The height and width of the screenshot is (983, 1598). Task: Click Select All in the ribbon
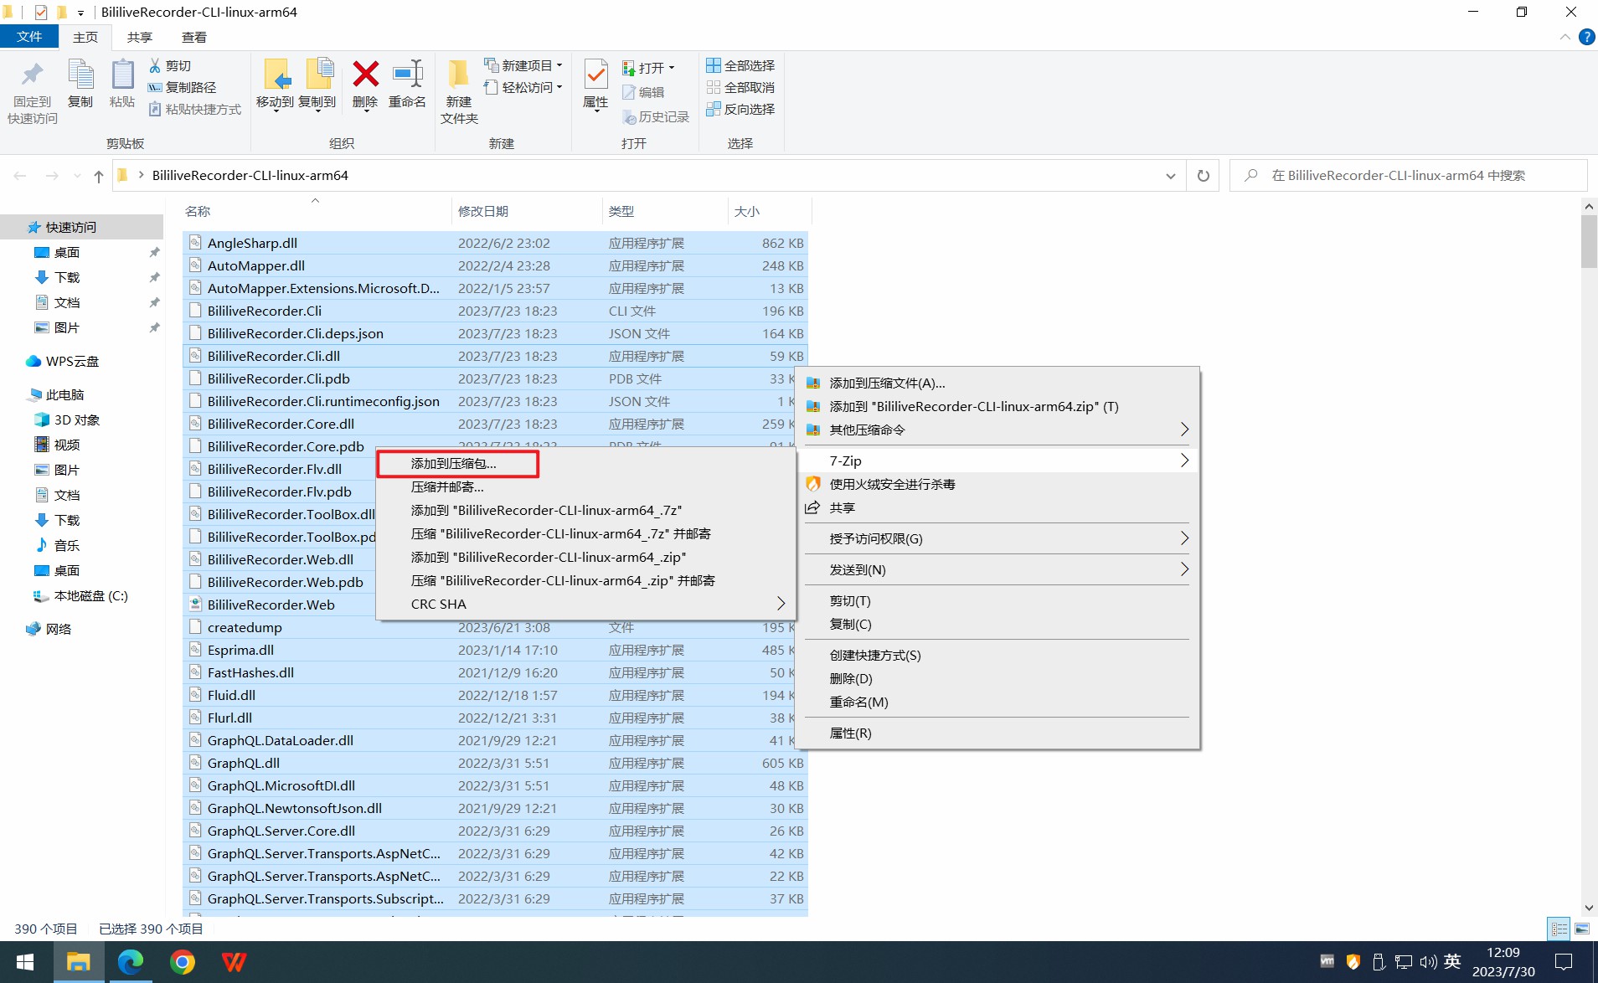point(740,65)
